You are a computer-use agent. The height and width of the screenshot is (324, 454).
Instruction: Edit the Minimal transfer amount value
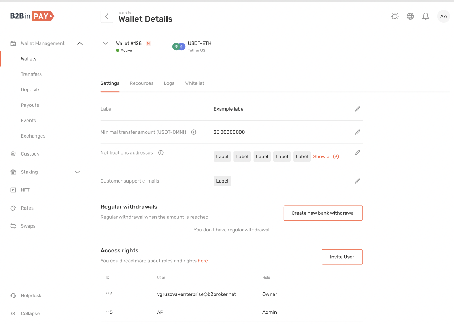tap(357, 132)
